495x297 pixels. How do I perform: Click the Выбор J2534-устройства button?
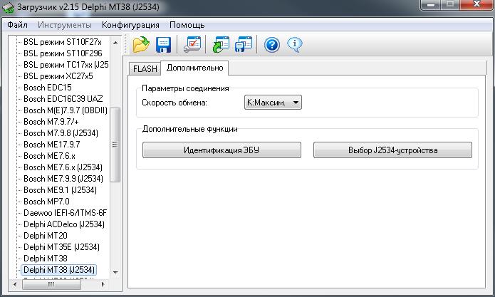(x=392, y=150)
